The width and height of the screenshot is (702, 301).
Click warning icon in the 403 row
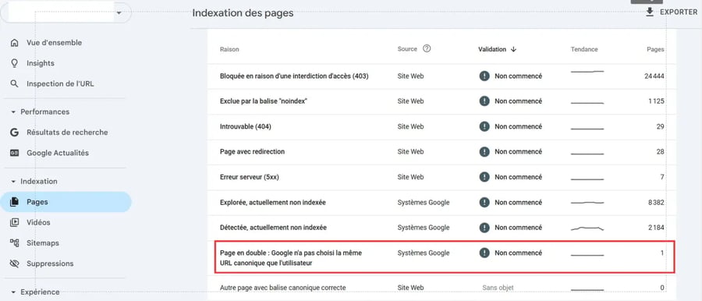click(x=484, y=76)
